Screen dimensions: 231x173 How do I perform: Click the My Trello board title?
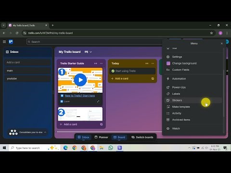click(70, 52)
